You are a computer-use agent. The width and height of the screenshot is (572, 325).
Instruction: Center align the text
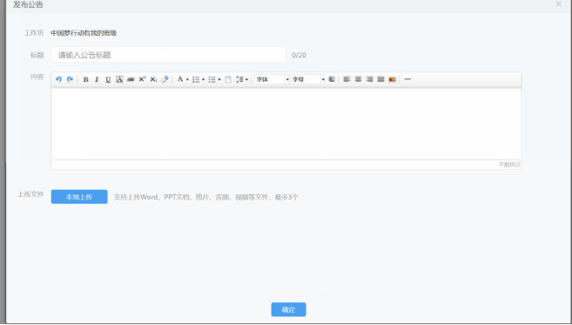(358, 79)
